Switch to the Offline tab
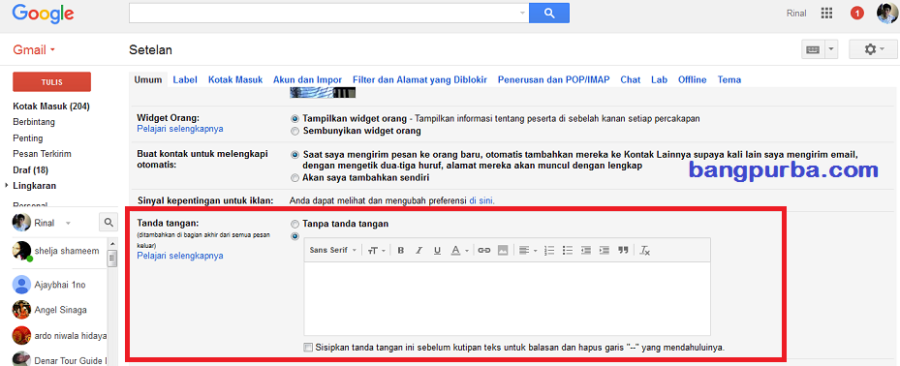The image size is (900, 366). click(693, 79)
